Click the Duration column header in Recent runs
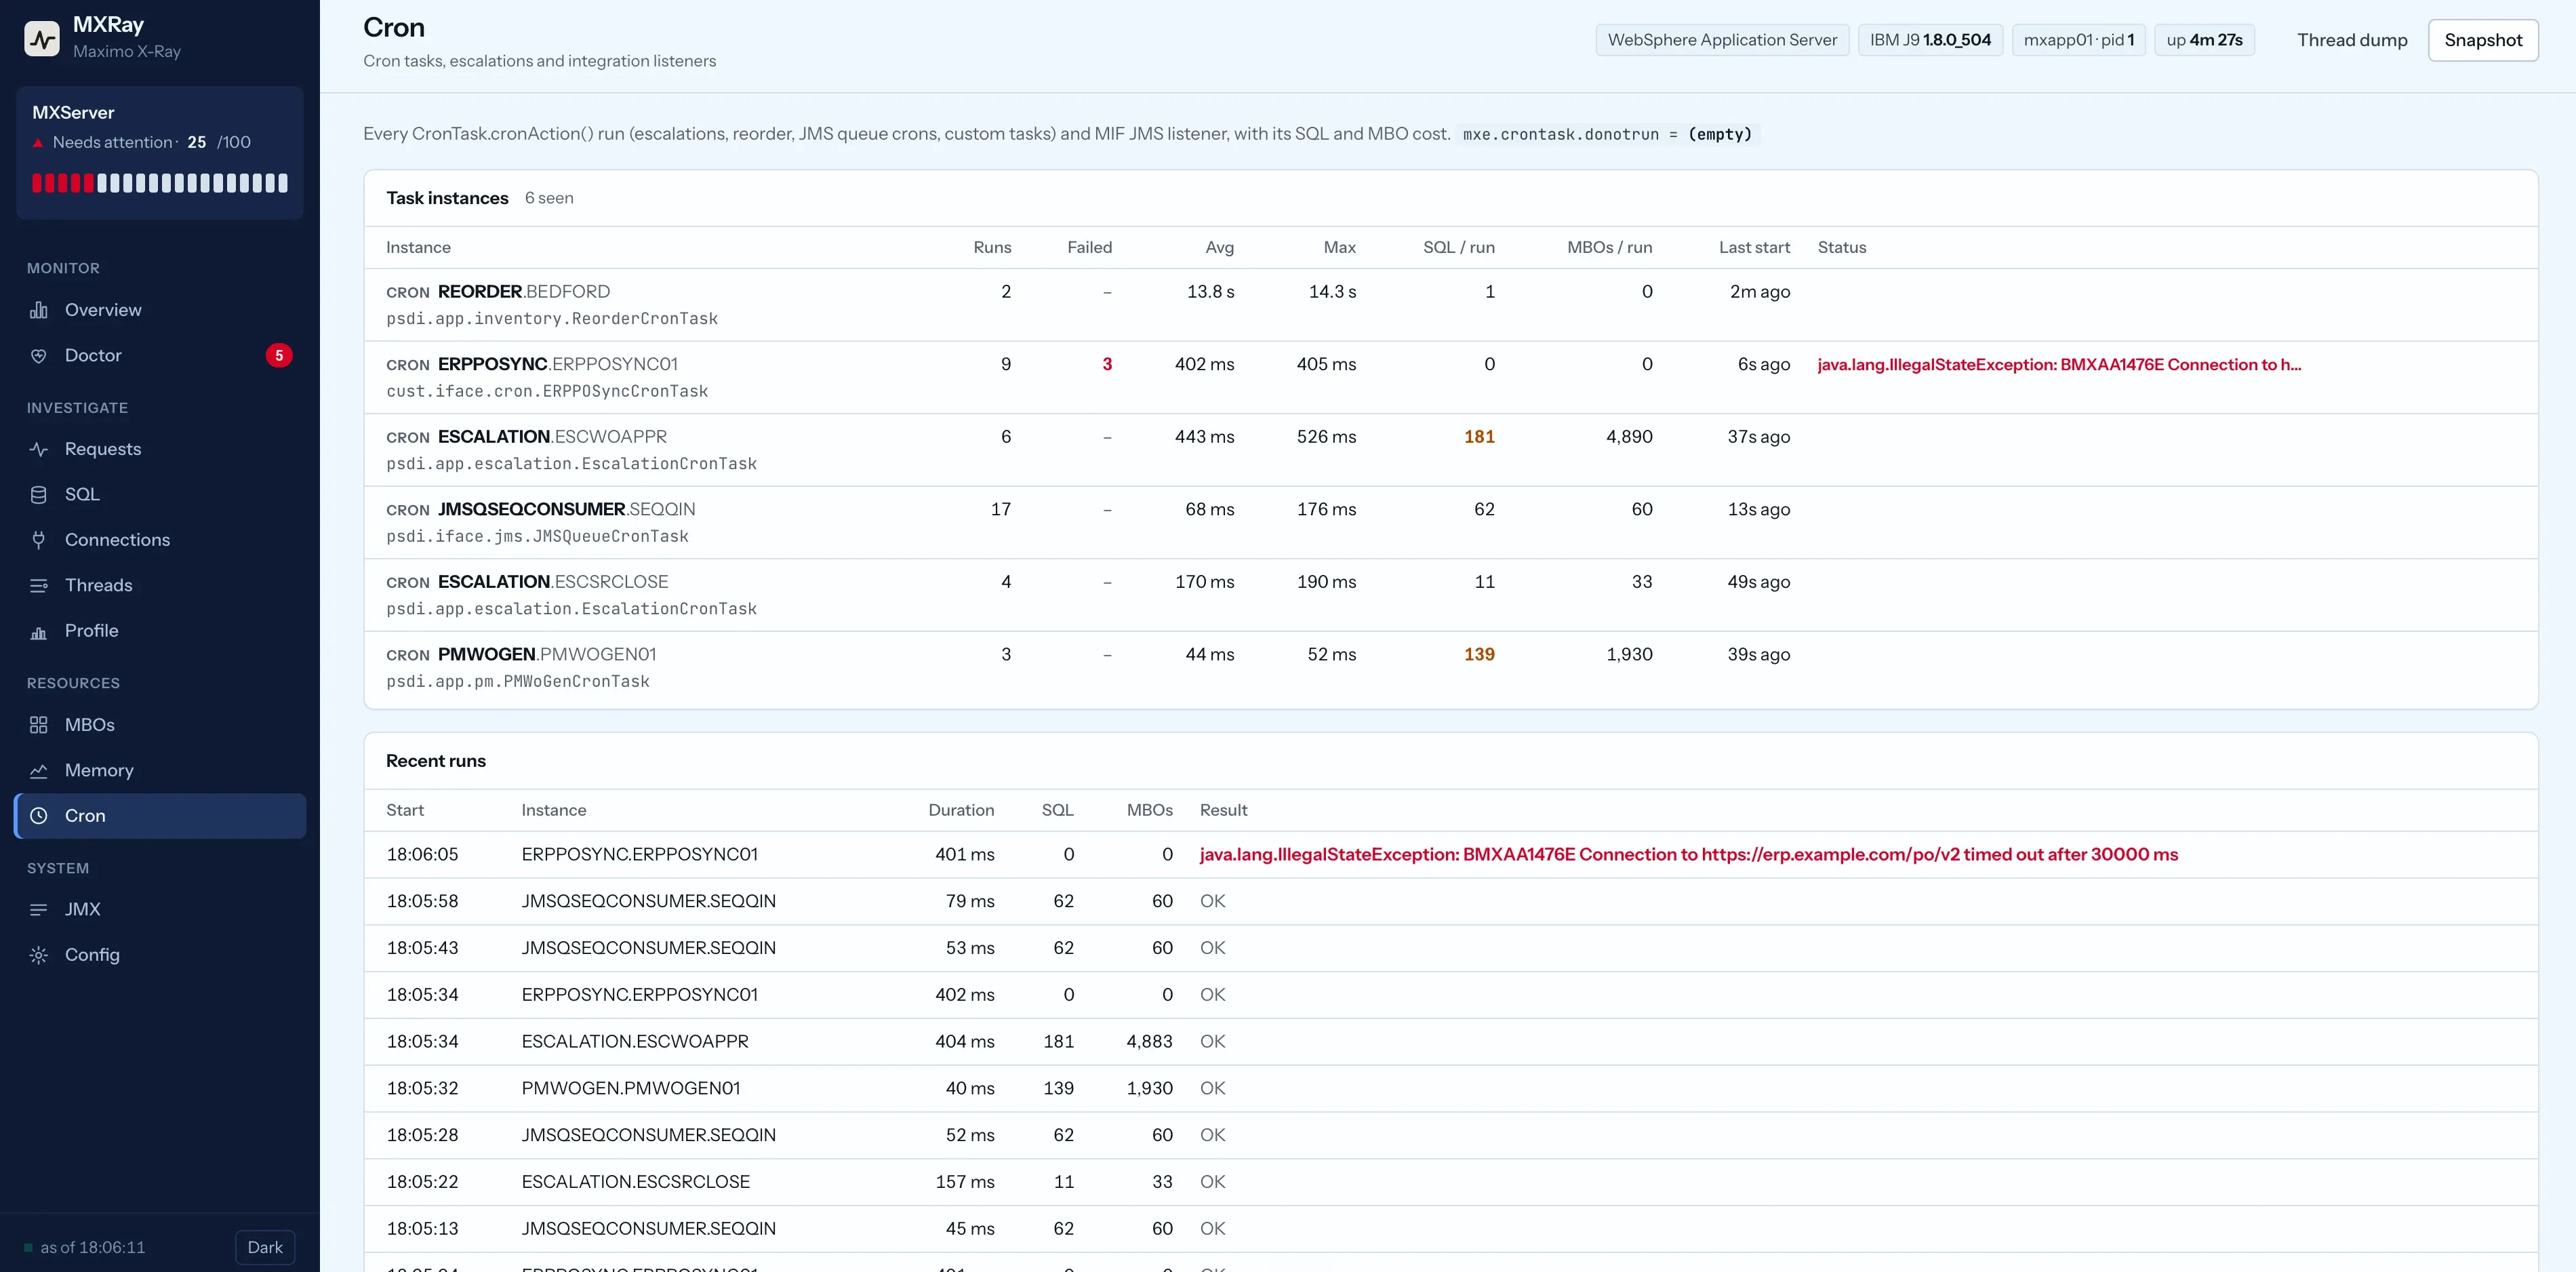 click(x=961, y=810)
